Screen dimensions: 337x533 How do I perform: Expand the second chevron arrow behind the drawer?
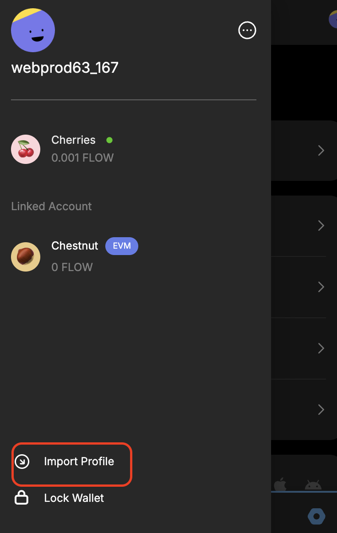tap(321, 225)
